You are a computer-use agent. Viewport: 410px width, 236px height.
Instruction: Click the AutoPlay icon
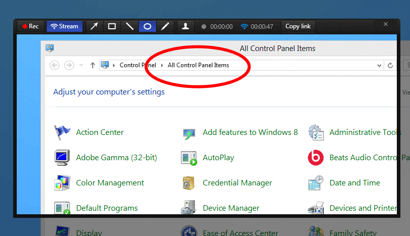(189, 158)
